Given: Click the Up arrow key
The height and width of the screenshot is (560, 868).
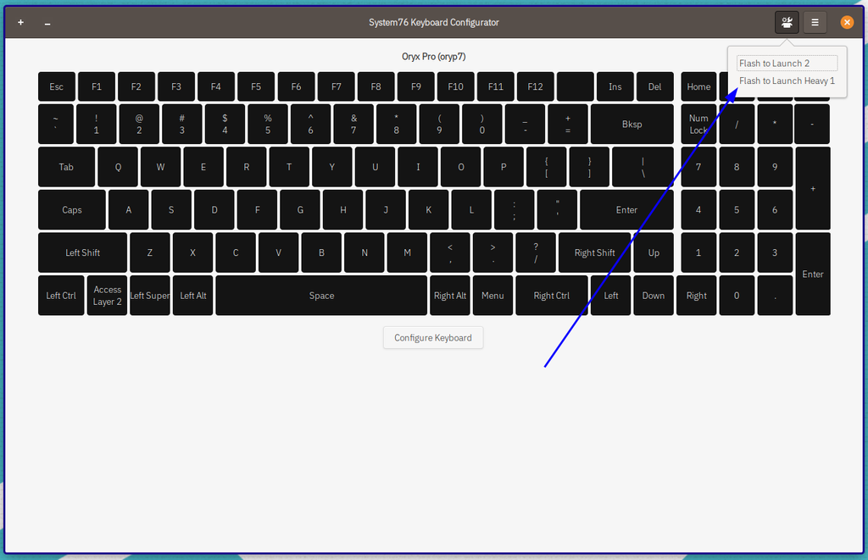Looking at the screenshot, I should click(x=653, y=252).
